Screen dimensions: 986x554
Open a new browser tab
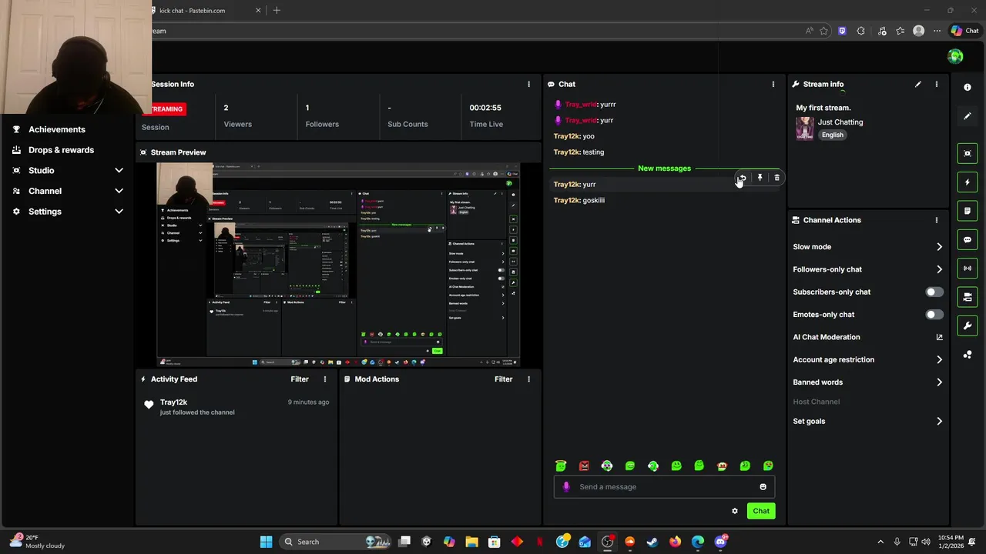click(x=277, y=11)
